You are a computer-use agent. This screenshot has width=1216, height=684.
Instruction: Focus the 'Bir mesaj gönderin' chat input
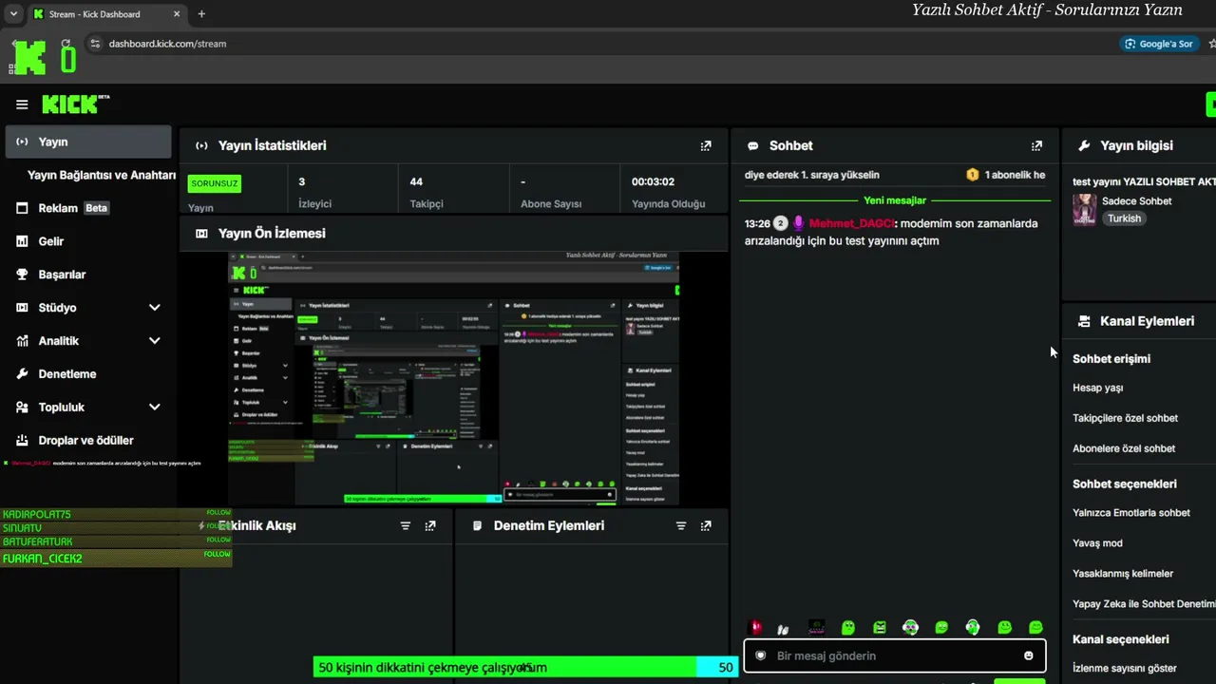click(x=895, y=655)
